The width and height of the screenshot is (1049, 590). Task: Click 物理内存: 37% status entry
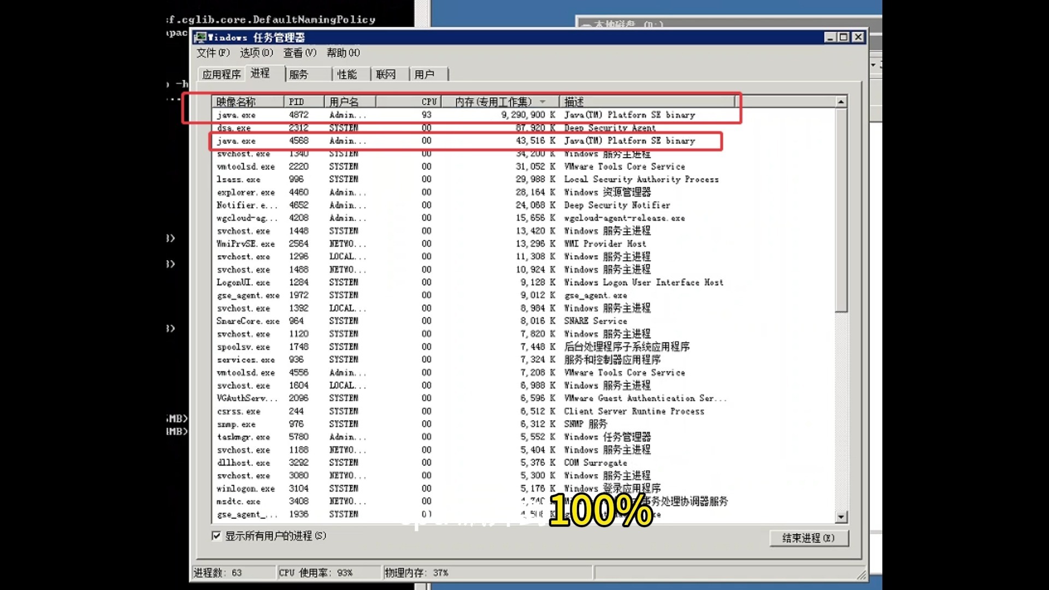[416, 573]
